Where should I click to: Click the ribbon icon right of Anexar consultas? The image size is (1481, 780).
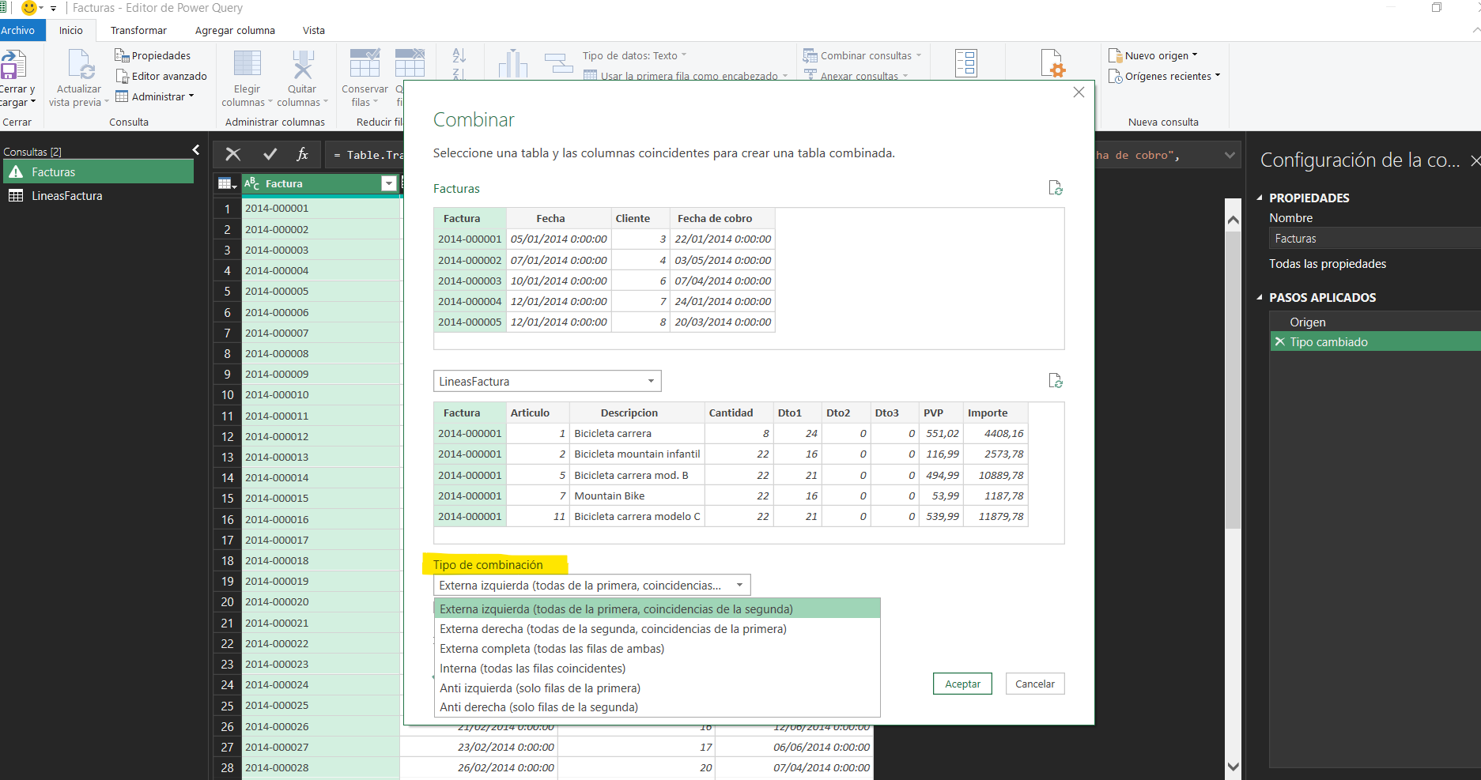(x=965, y=63)
